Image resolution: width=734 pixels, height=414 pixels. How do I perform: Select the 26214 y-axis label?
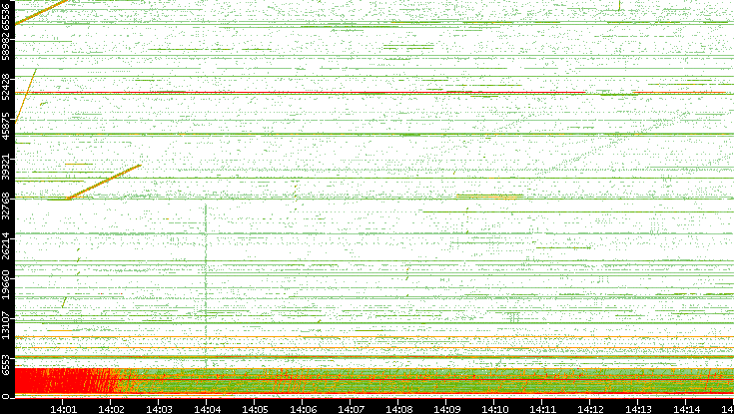7,245
